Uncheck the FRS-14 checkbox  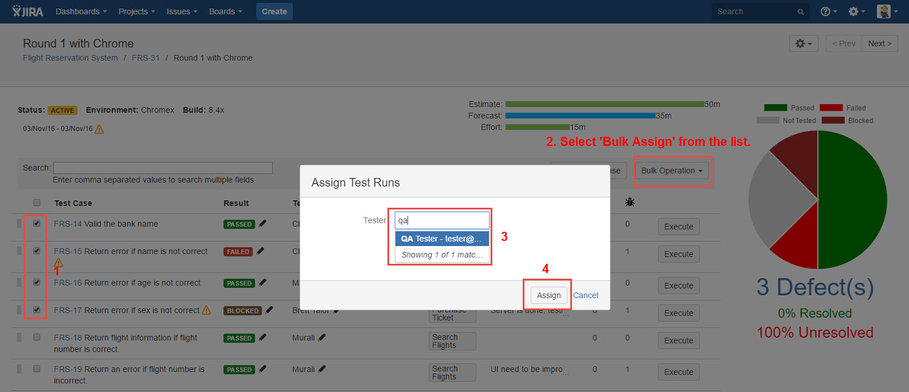[37, 223]
